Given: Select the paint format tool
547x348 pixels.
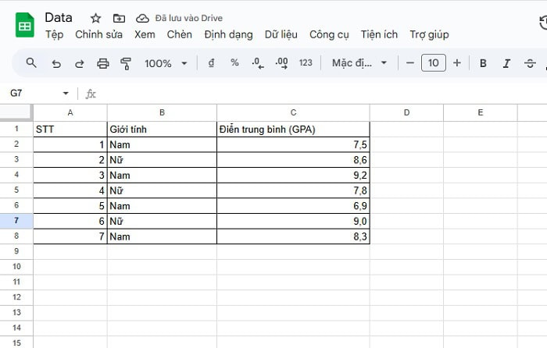Looking at the screenshot, I should coord(126,63).
